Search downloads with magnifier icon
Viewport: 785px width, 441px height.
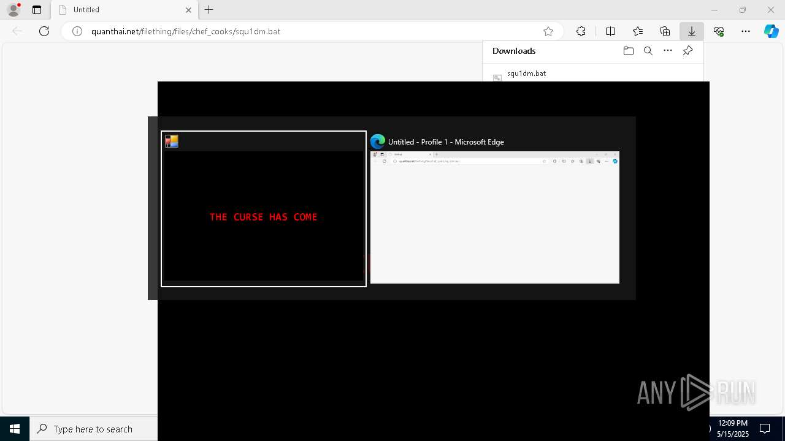click(648, 51)
